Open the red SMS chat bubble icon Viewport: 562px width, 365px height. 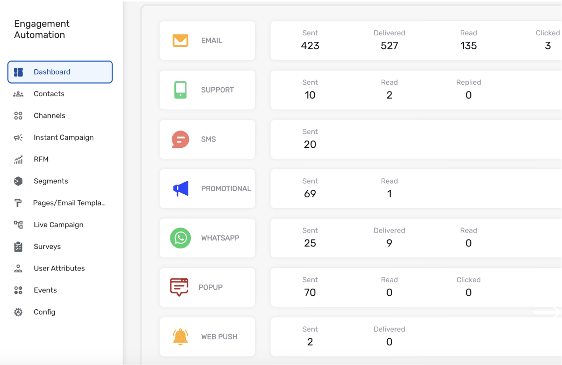point(180,139)
